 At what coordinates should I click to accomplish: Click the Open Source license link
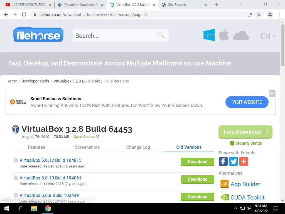[84, 137]
